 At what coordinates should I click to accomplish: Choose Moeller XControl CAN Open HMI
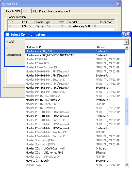point(75,148)
